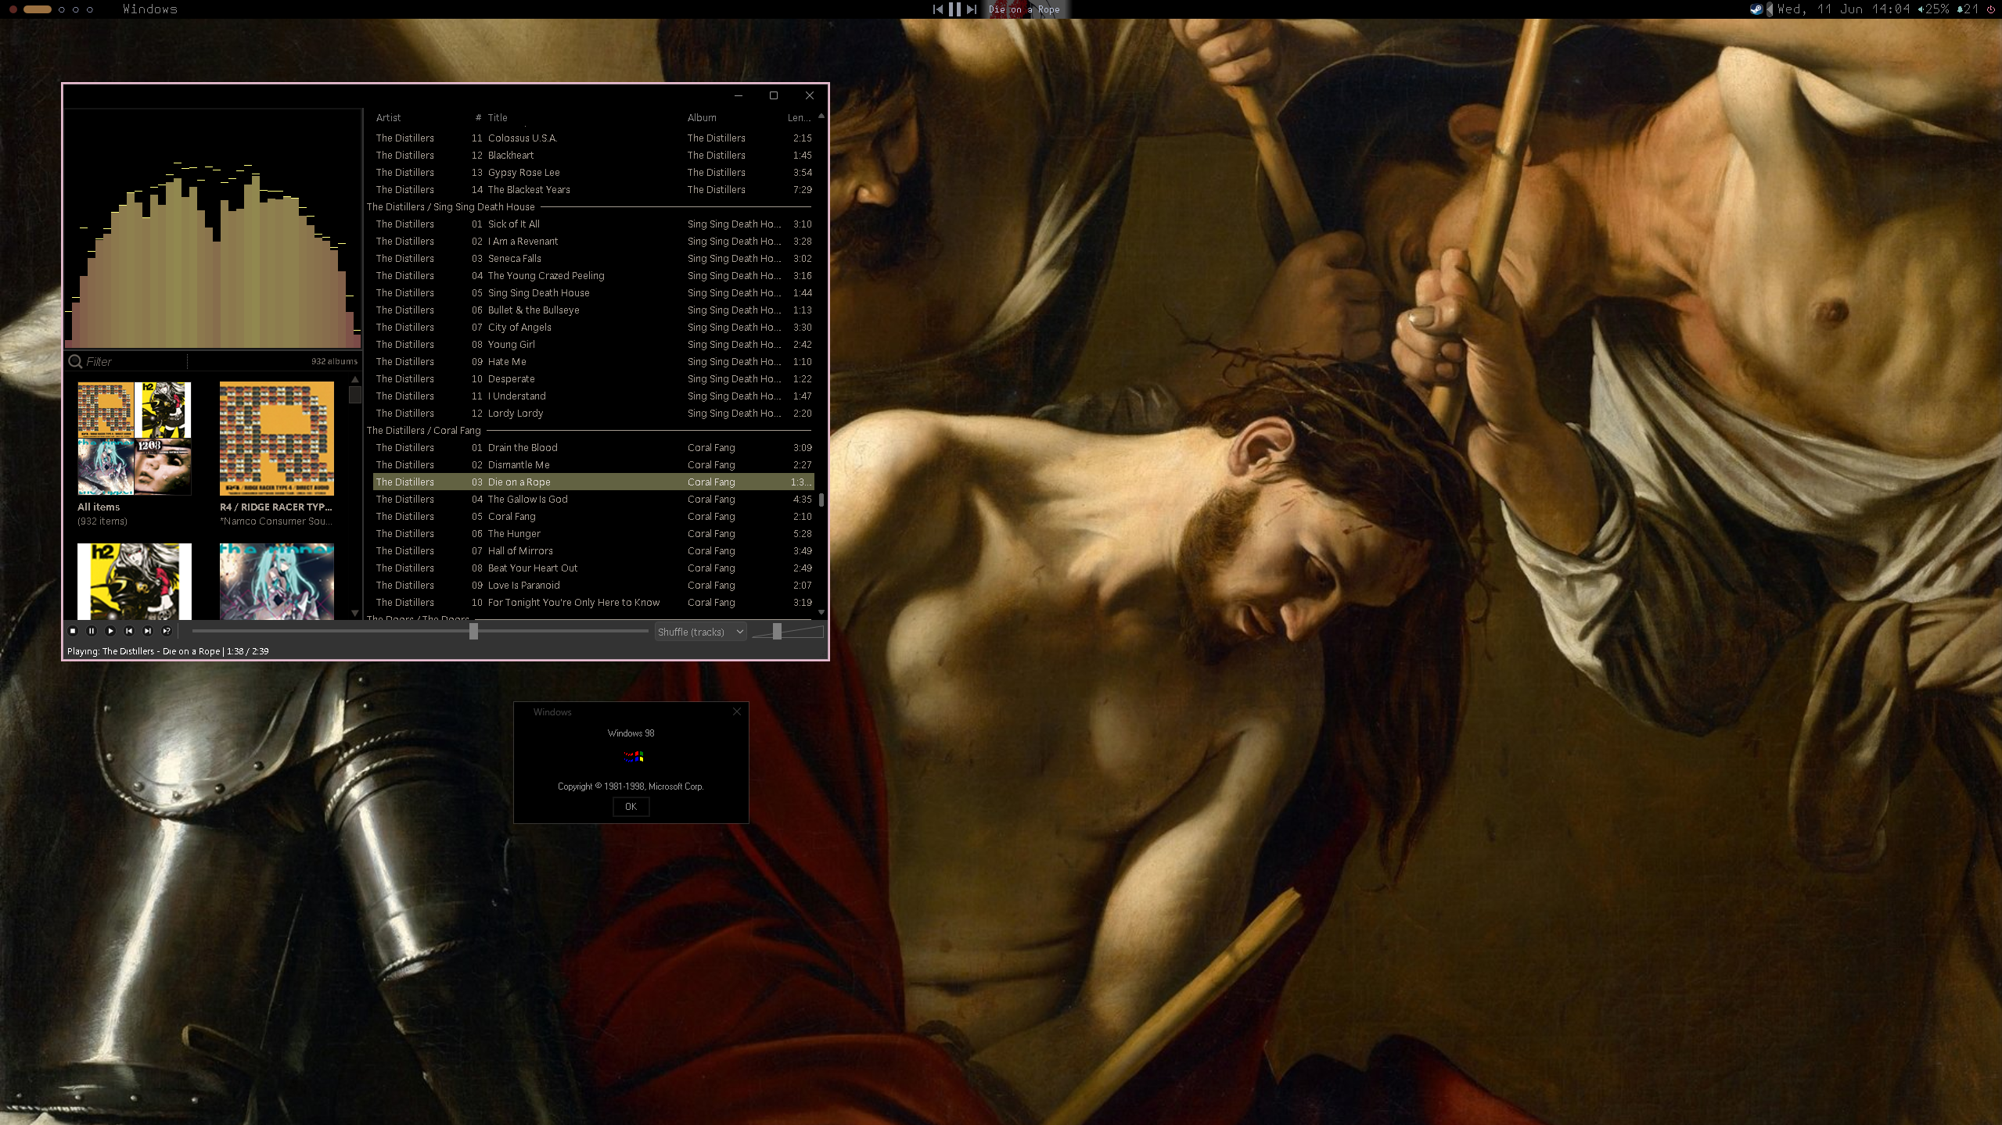2002x1125 pixels.
Task: Open the Shuffle (tracks) playback order dropdown
Action: [700, 632]
